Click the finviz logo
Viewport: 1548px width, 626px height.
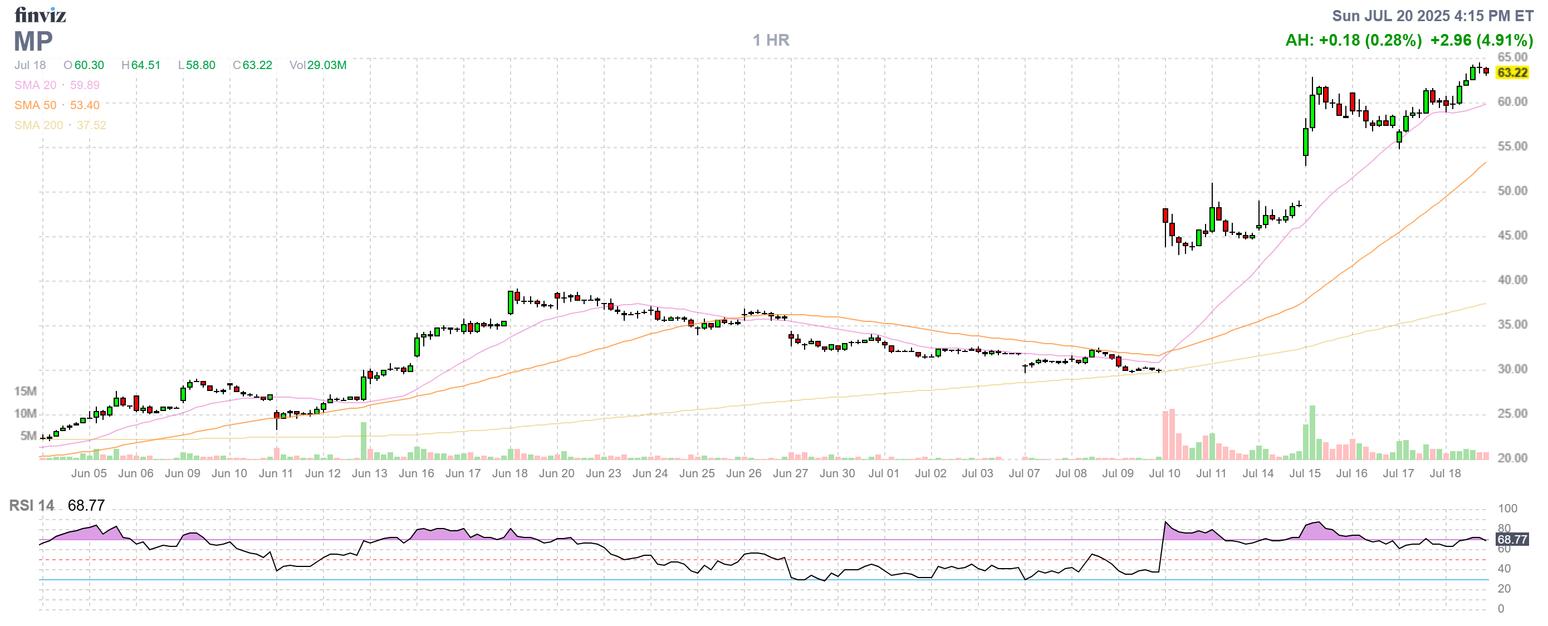[x=40, y=15]
